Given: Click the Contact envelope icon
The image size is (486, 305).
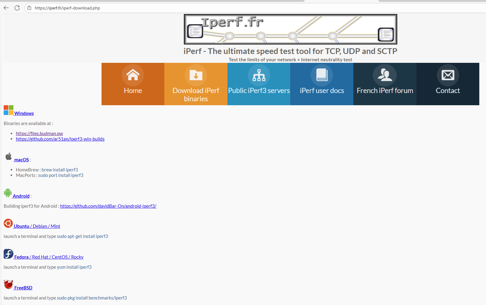Looking at the screenshot, I should coord(448,75).
